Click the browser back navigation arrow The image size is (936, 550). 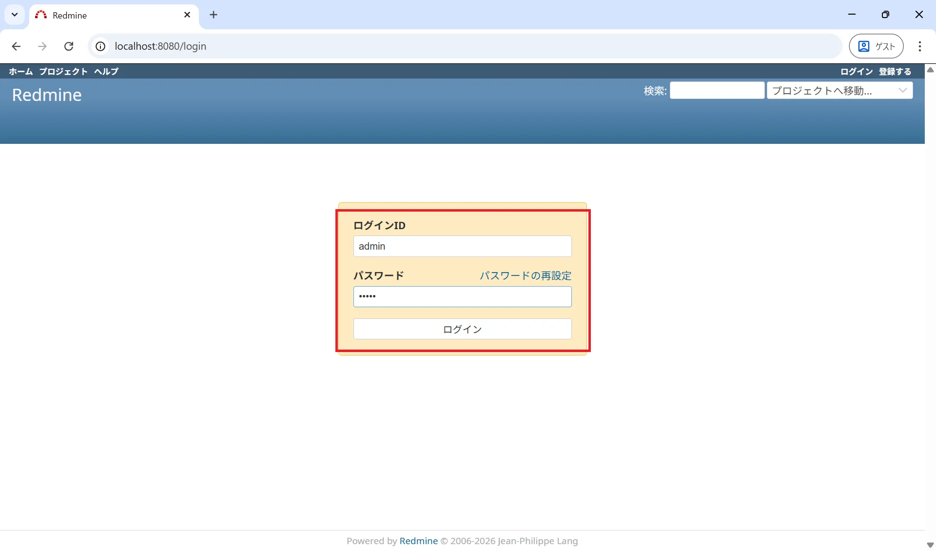[16, 46]
